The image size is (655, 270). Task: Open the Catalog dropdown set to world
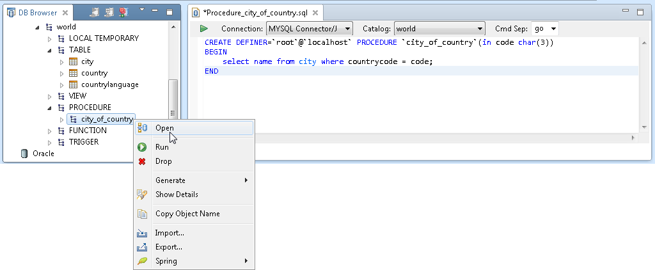(439, 29)
